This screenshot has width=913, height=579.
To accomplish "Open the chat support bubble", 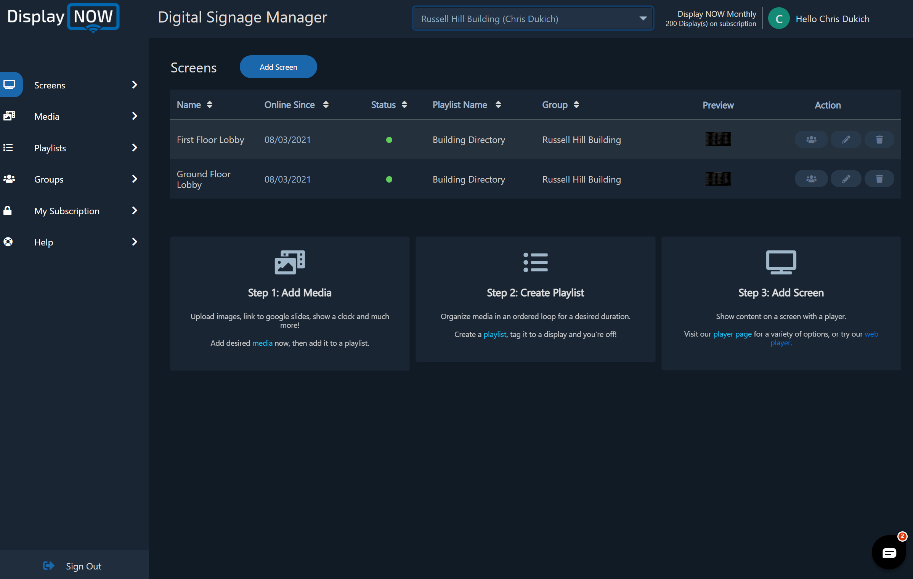I will (889, 552).
